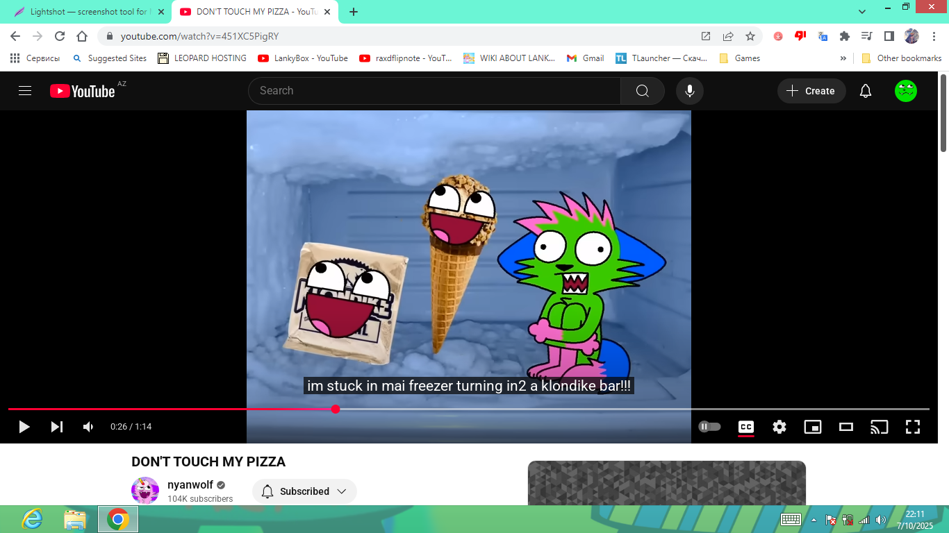Focus the YouTube Search field

pos(434,91)
